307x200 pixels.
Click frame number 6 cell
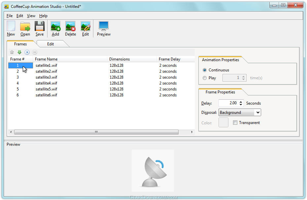17,95
